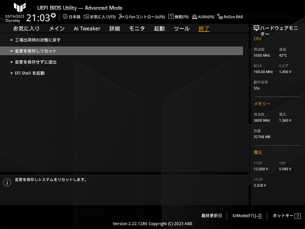Click the +12V value 12.000 V
The width and height of the screenshot is (305, 229).
pyautogui.click(x=261, y=169)
